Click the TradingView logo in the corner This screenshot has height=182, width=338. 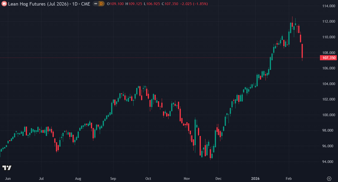pyautogui.click(x=7, y=168)
